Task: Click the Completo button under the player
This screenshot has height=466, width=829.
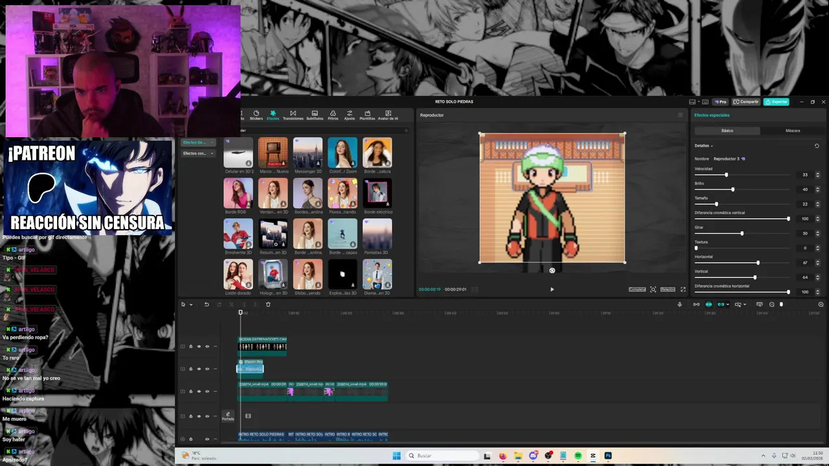Action: coord(637,289)
